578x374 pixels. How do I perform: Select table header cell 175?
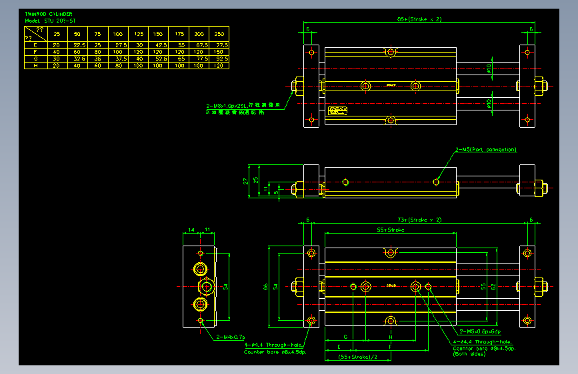179,34
